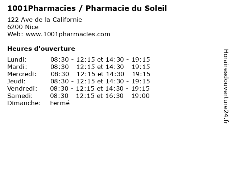
Task: Click the vertical Horairesdouverture24.fr watermark
Action: click(x=225, y=87)
